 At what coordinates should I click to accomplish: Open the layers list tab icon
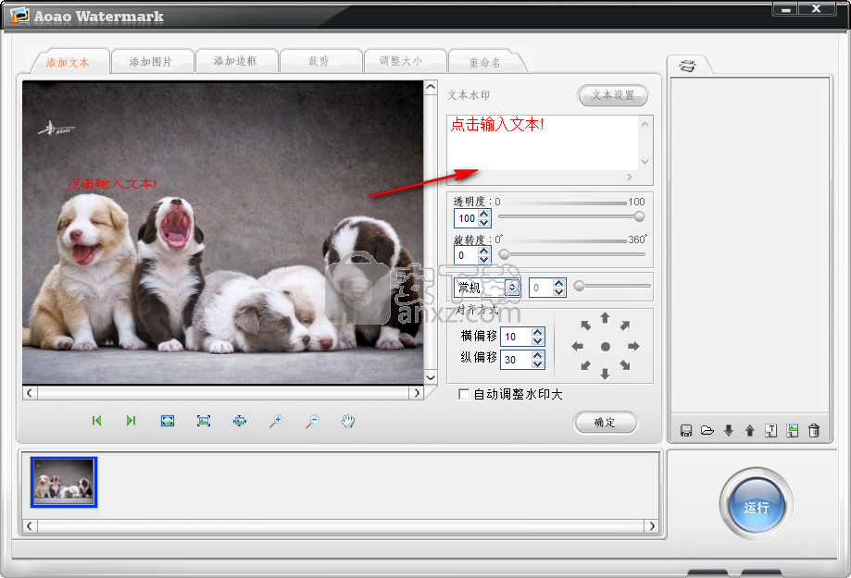tap(688, 67)
